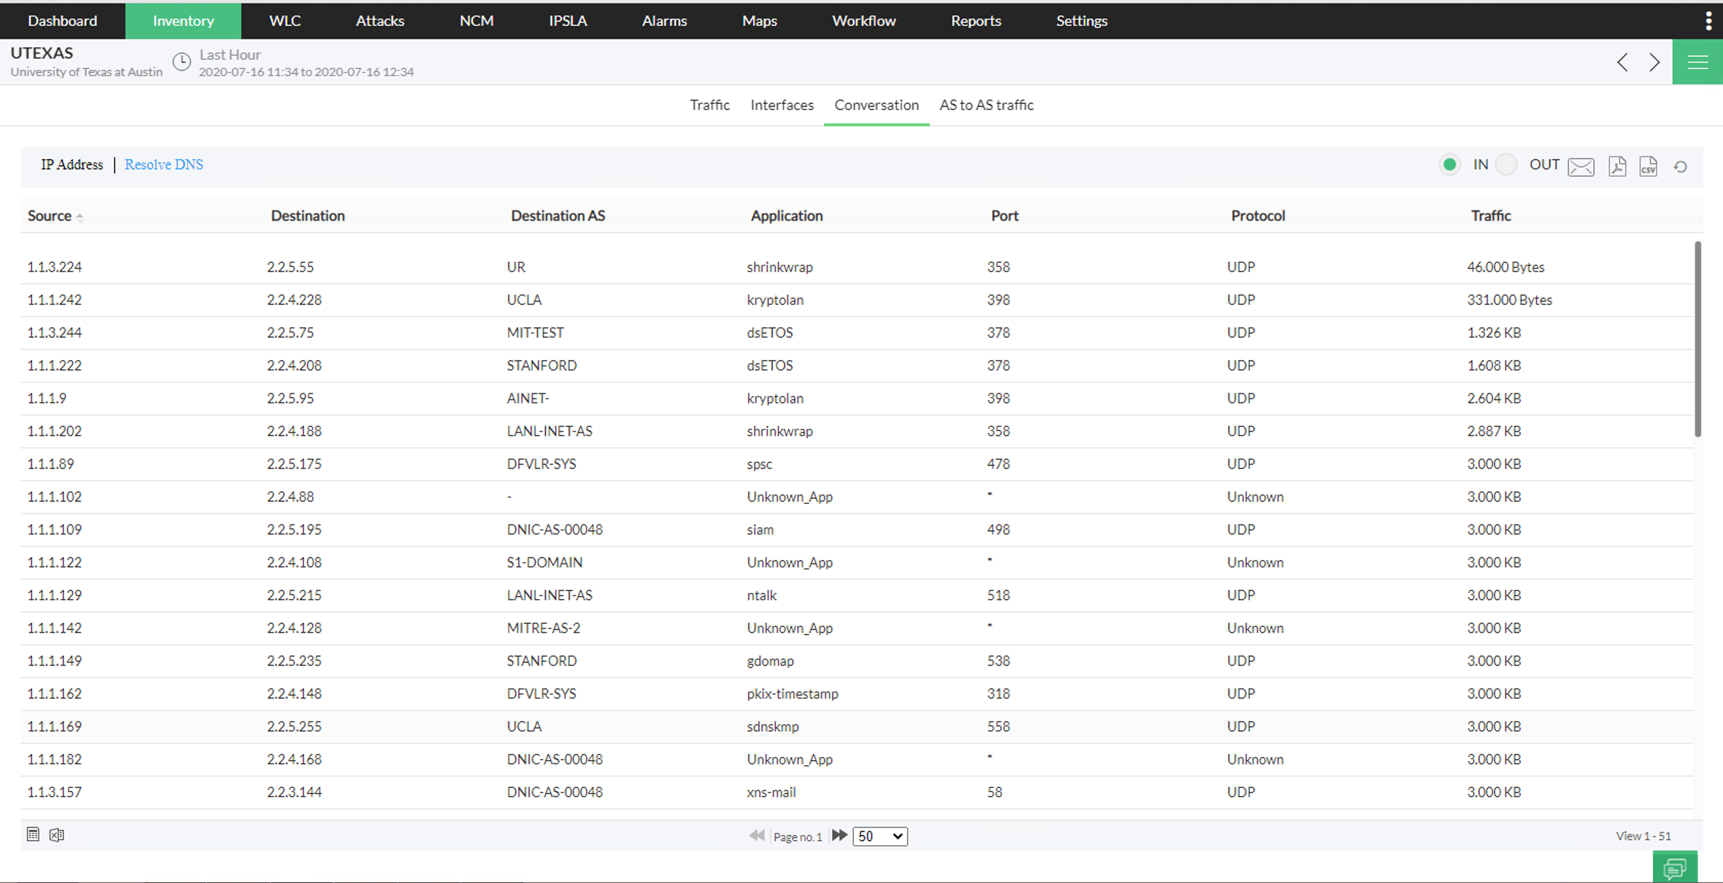The height and width of the screenshot is (883, 1723).
Task: Export the conversation table as CSV
Action: [1648, 166]
